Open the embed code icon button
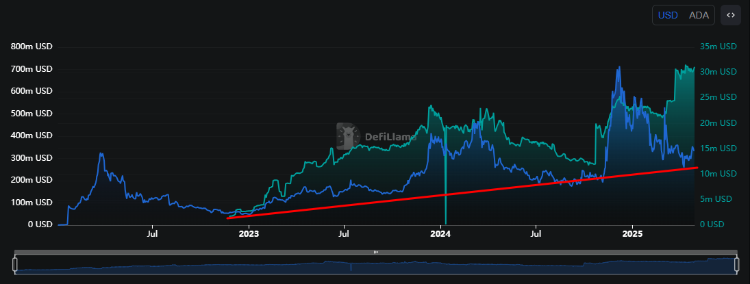Viewport: 750px width, 284px height. [x=730, y=15]
